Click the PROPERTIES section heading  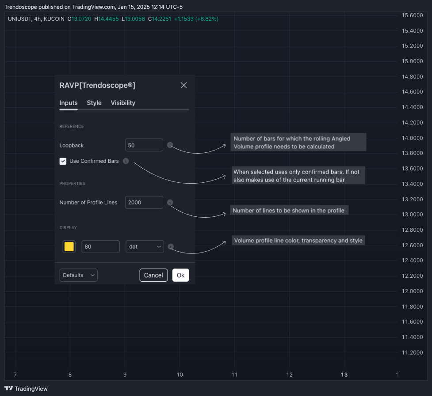(x=73, y=183)
